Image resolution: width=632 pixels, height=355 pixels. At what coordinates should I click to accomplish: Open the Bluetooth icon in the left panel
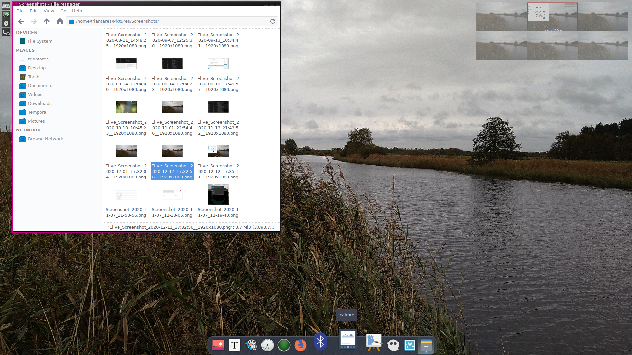tap(6, 23)
